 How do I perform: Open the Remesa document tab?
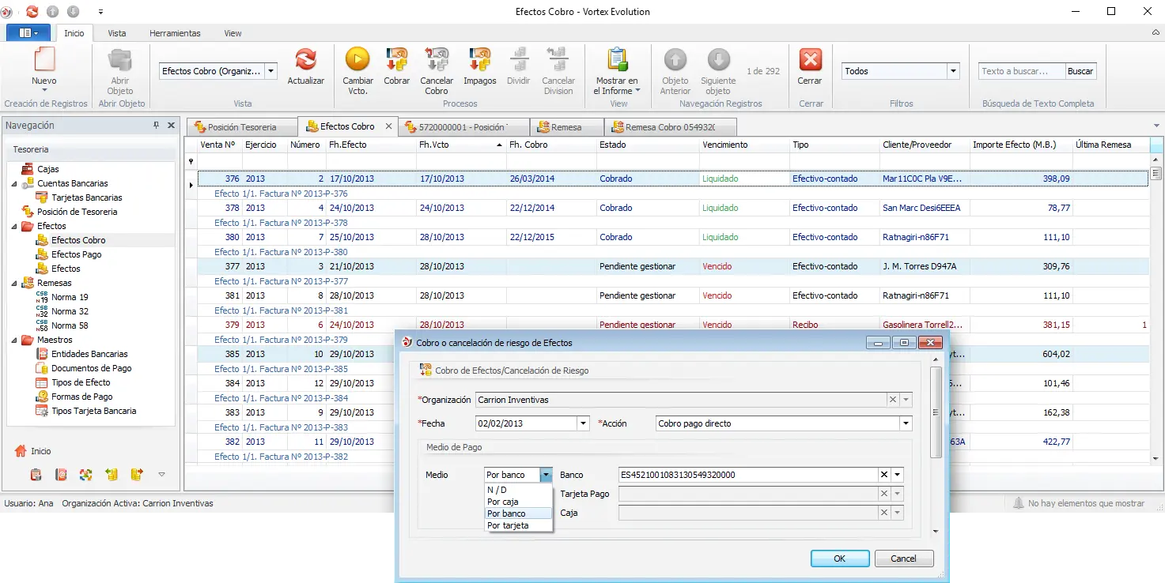567,126
